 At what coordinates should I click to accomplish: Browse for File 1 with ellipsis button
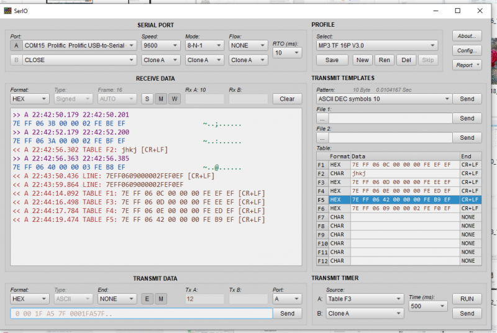[322, 118]
